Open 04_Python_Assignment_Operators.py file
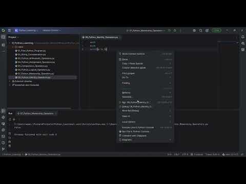This screenshot has height=184, width=246. [x=35, y=62]
